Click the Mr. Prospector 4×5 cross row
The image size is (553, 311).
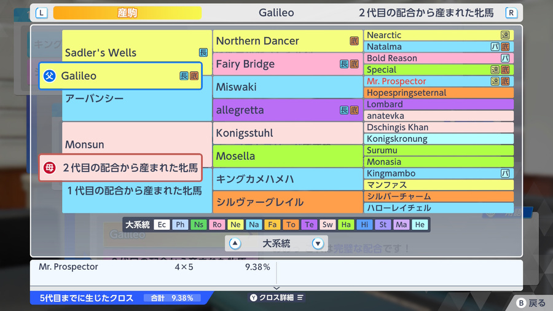(154, 267)
